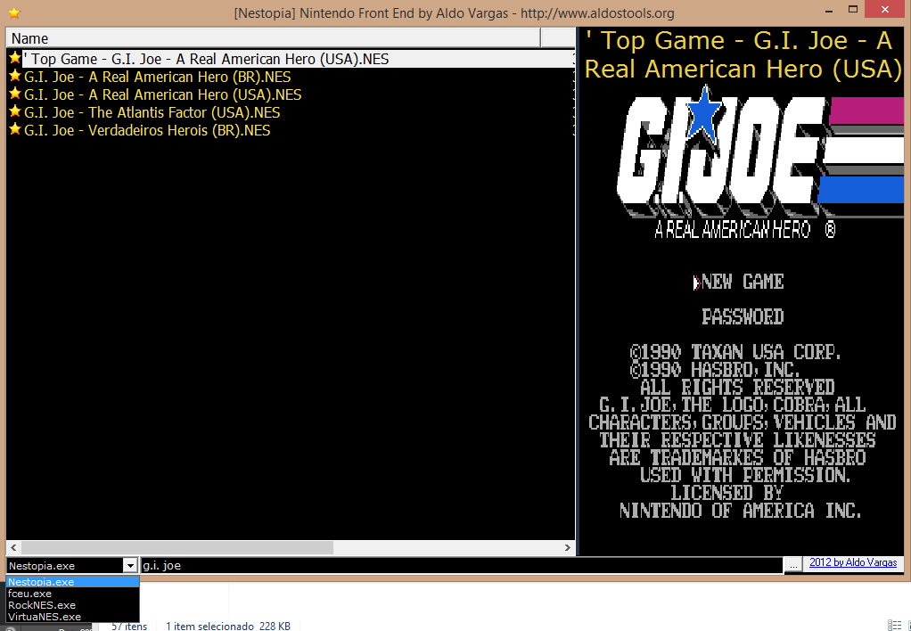This screenshot has width=911, height=631.
Task: Open the emulator selection dropdown arrow
Action: pyautogui.click(x=130, y=564)
